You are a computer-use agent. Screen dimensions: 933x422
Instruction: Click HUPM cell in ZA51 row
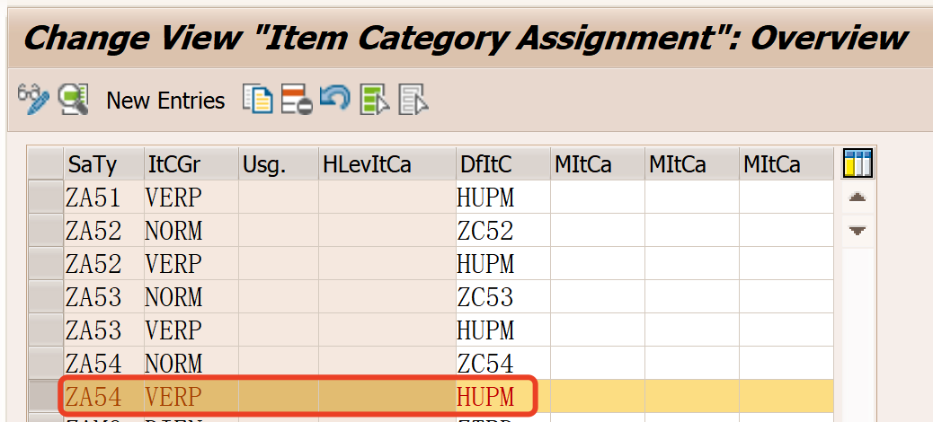pyautogui.click(x=503, y=198)
